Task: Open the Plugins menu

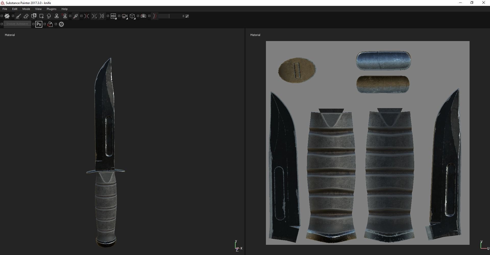Action: [52, 9]
